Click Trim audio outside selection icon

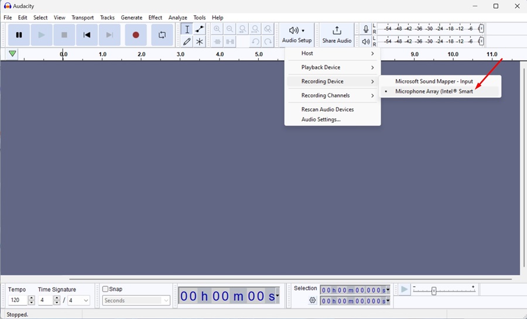(x=217, y=42)
